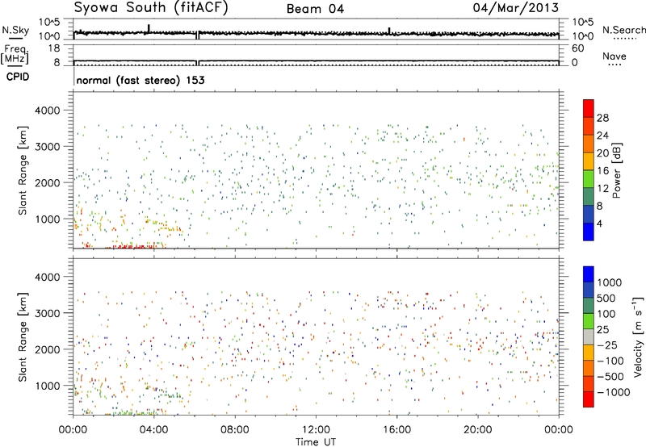Click the bright blue top Velocity bar segment
646x447 pixels.
(589, 274)
